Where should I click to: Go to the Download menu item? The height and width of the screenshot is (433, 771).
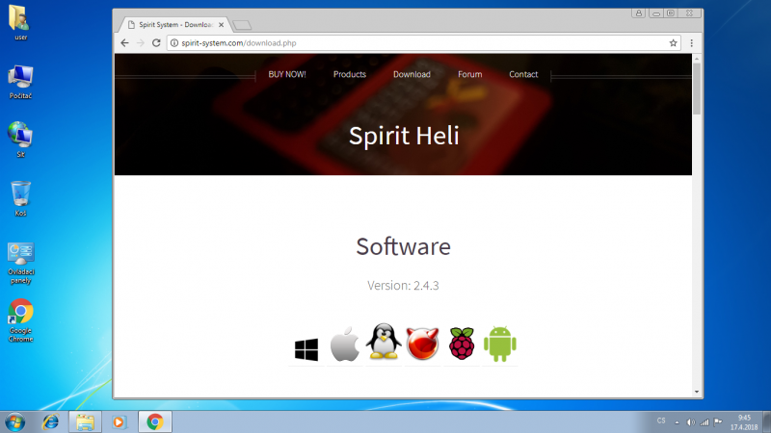coord(412,74)
